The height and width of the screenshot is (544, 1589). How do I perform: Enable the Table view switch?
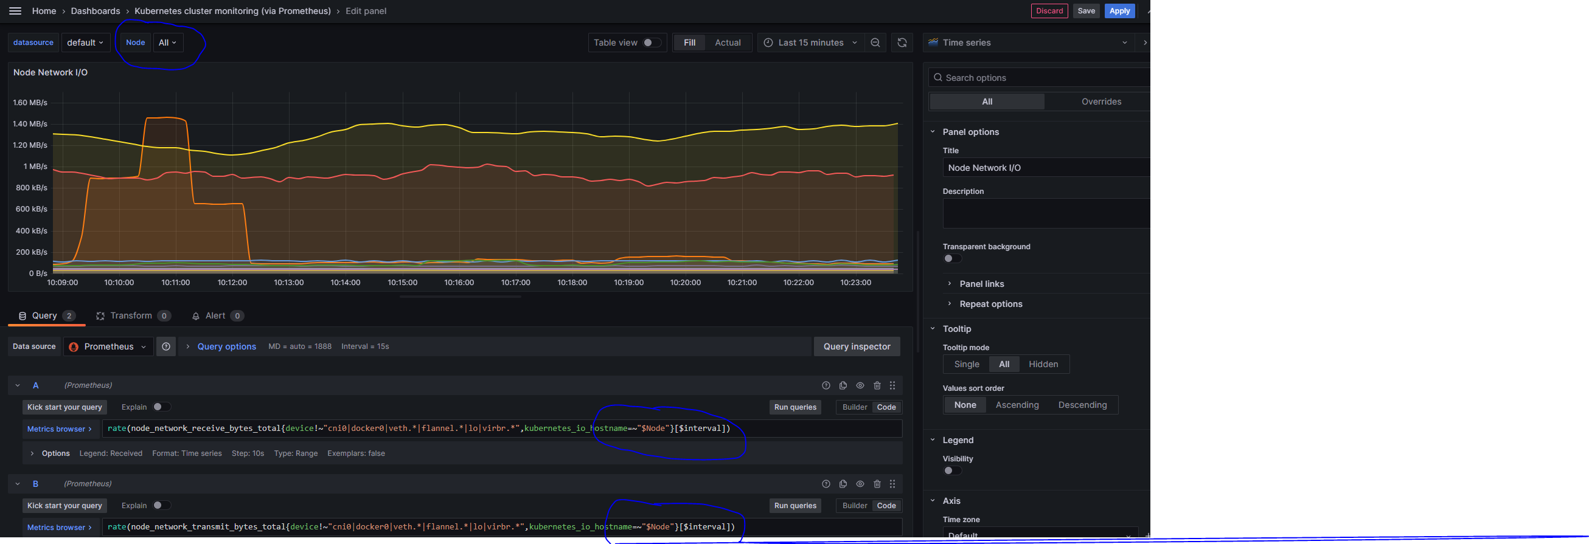coord(652,43)
